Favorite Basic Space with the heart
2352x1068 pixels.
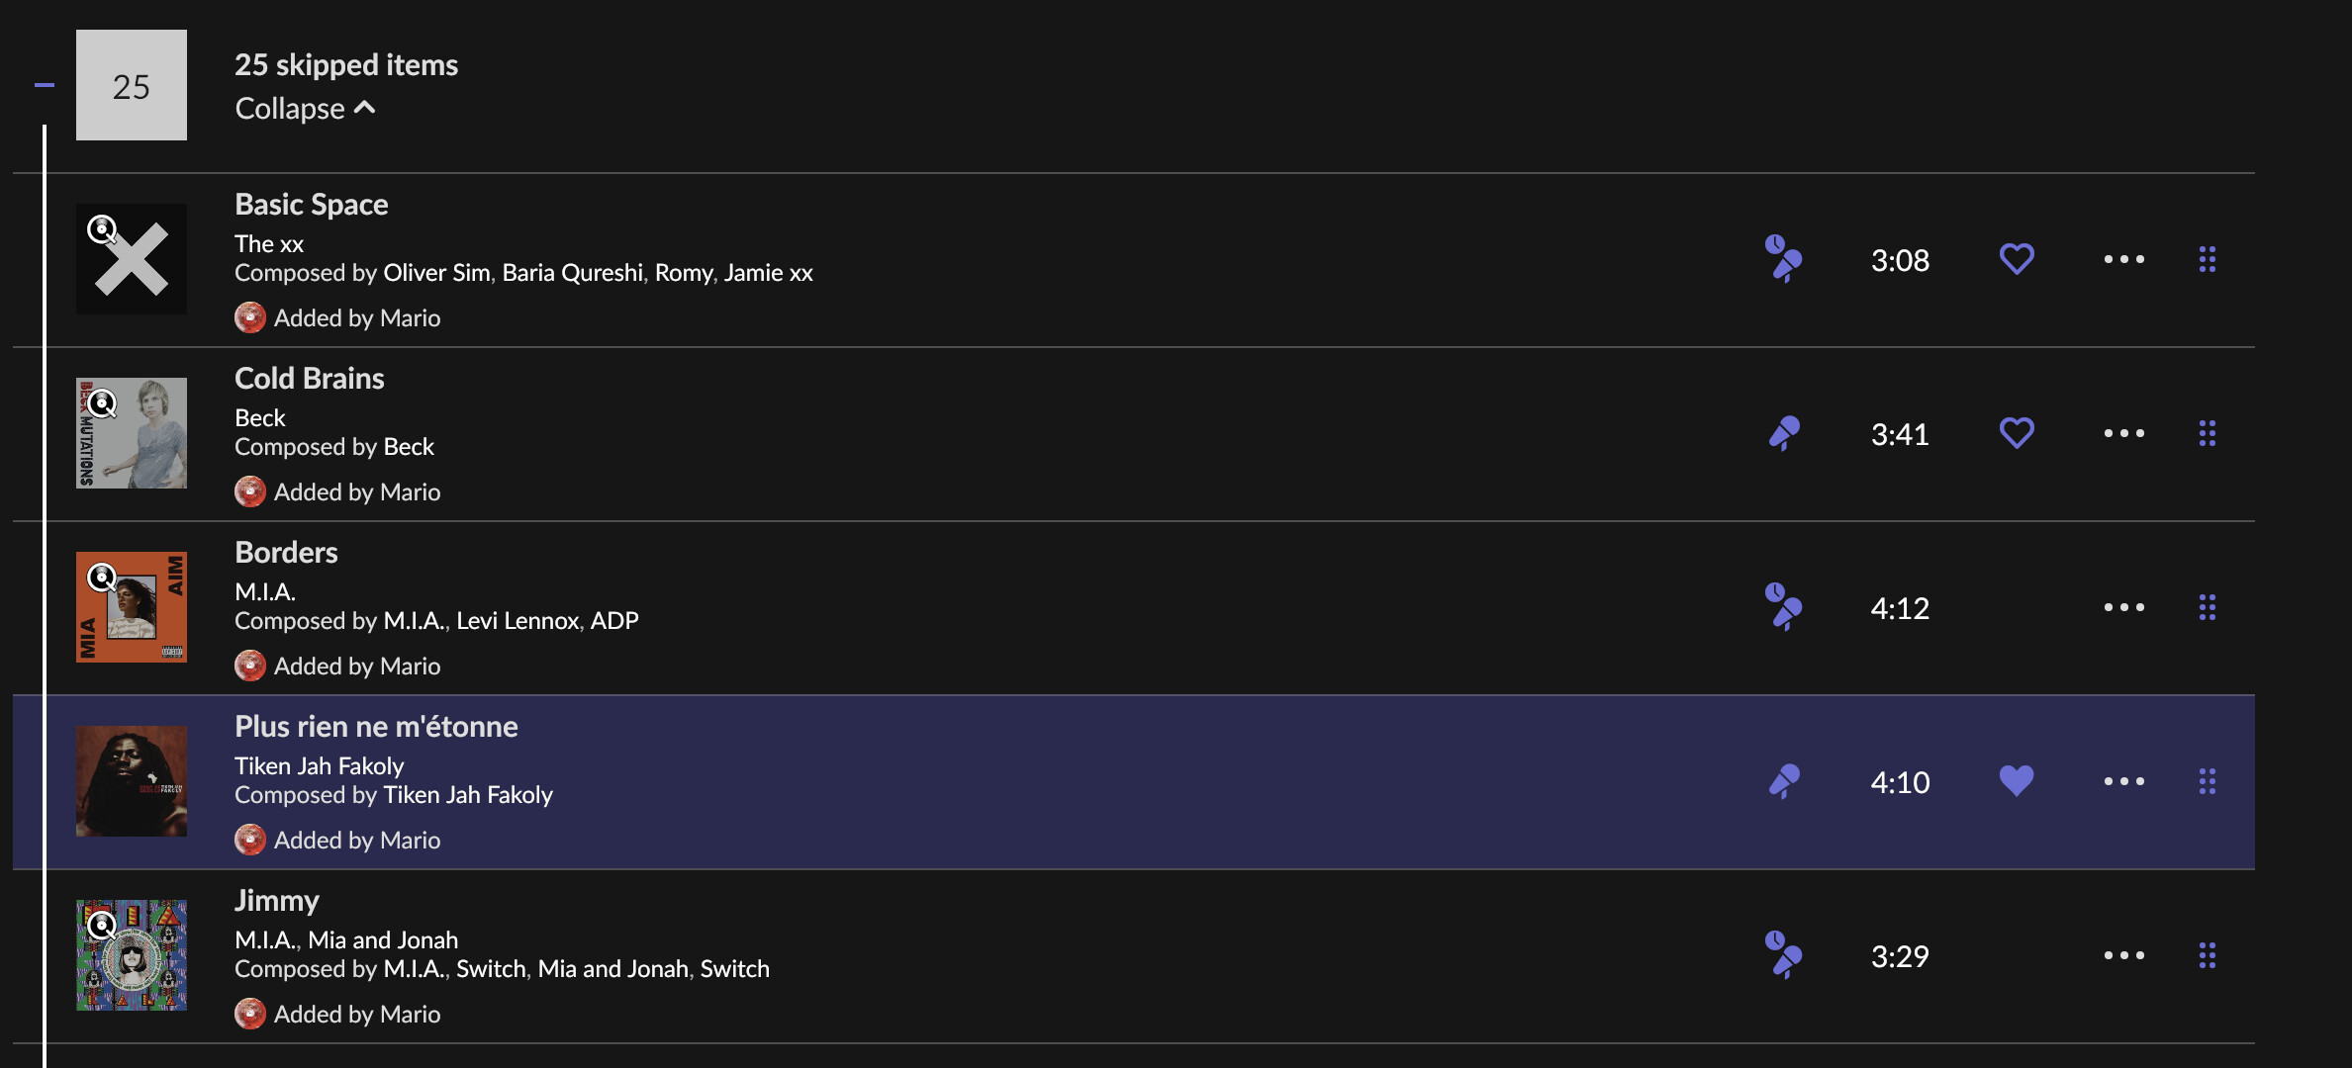point(2016,259)
